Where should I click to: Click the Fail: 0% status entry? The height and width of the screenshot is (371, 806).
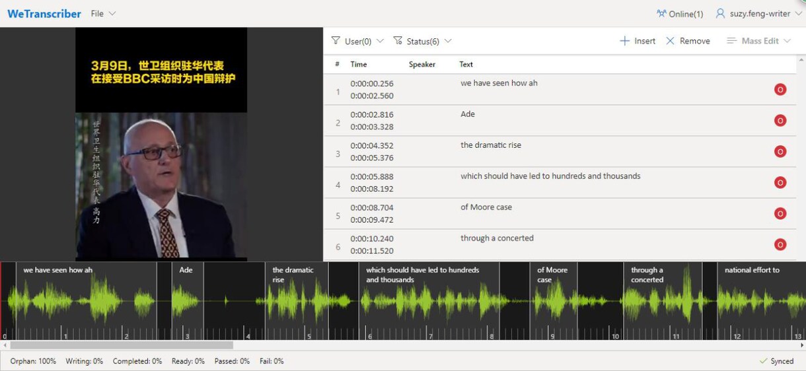coord(271,362)
